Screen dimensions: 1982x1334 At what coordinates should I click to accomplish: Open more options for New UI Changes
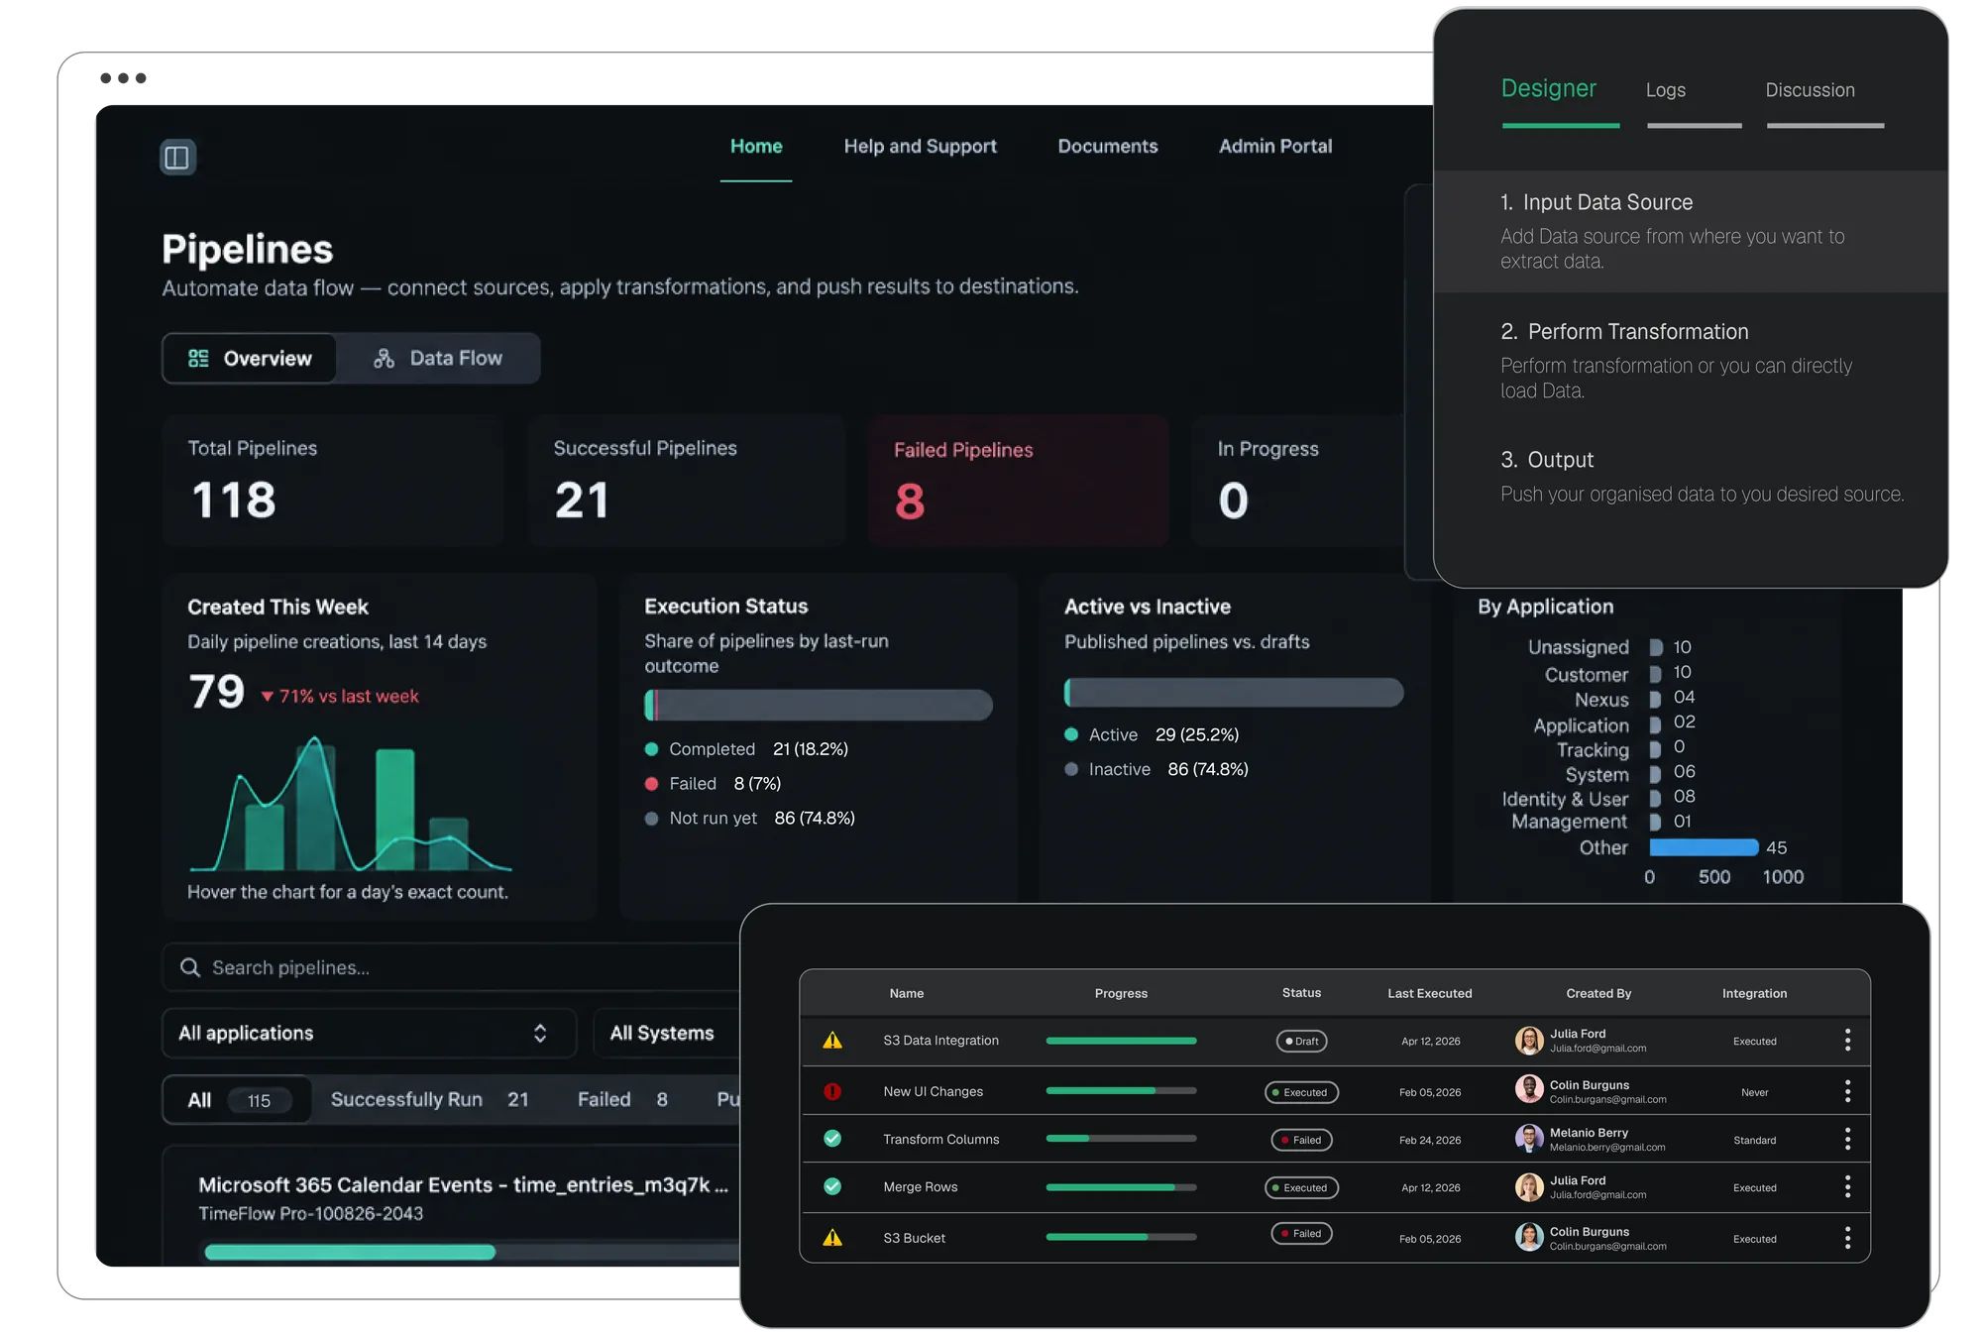[1847, 1091]
